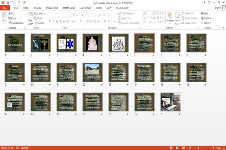Click the Arrange icon in Drawing group
This screenshot has width=226, height=150.
coord(170,15)
